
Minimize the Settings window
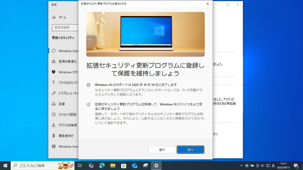[x=217, y=5]
